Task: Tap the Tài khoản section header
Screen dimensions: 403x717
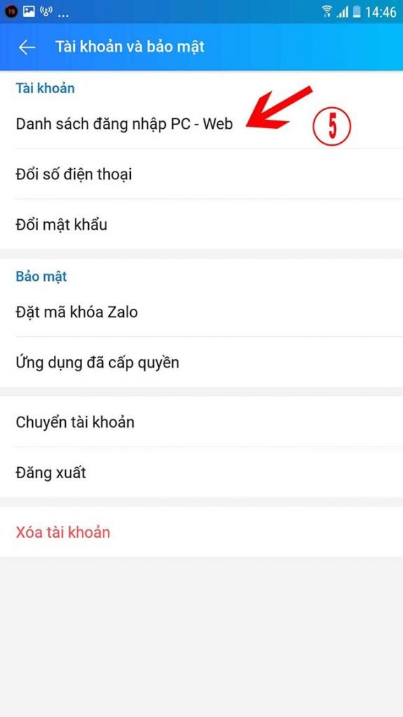Action: (x=45, y=88)
